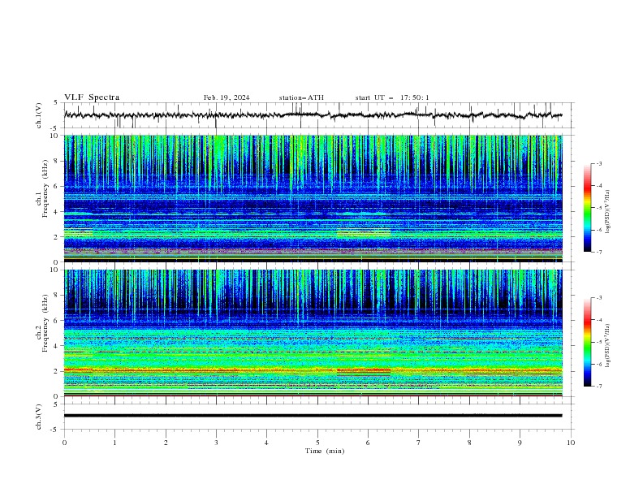Click the "VLF Spectra" title text
Viewport: 643px width, 497px height.
(92, 97)
